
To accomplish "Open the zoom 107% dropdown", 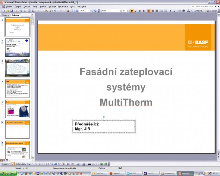I will click(91, 11).
